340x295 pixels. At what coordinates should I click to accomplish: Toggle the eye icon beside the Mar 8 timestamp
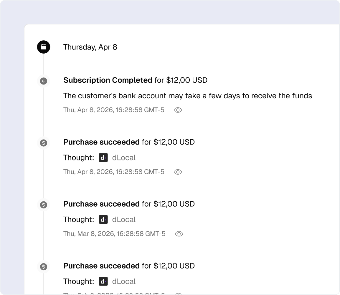click(x=179, y=234)
